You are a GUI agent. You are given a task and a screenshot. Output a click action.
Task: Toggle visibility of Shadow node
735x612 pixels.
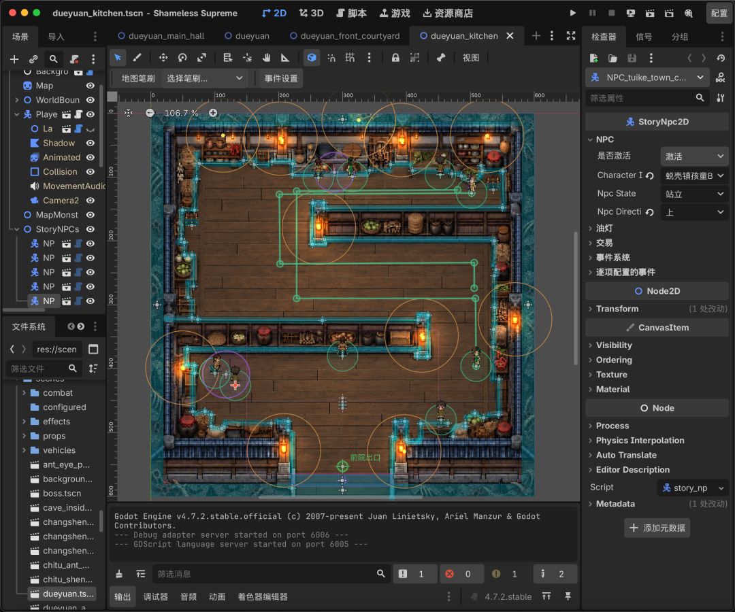(x=91, y=143)
